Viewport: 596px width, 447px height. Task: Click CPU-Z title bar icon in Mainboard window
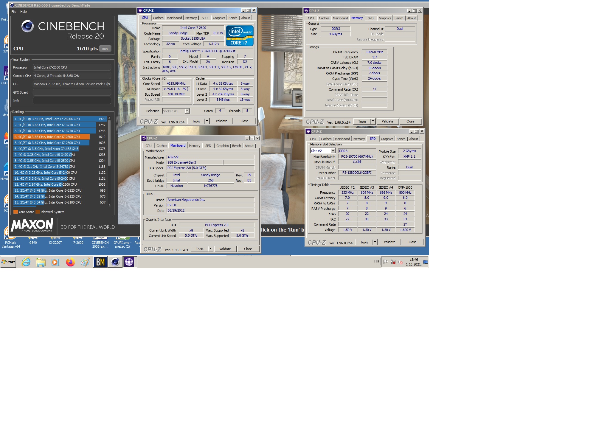pyautogui.click(x=144, y=138)
